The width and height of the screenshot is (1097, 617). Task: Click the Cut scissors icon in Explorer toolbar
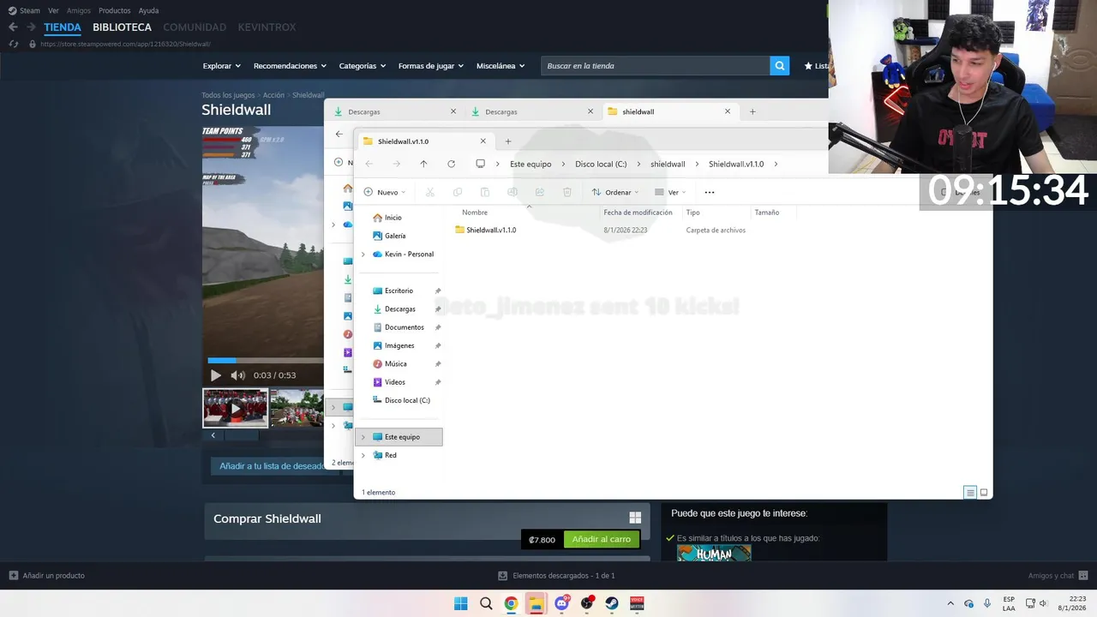coord(430,192)
